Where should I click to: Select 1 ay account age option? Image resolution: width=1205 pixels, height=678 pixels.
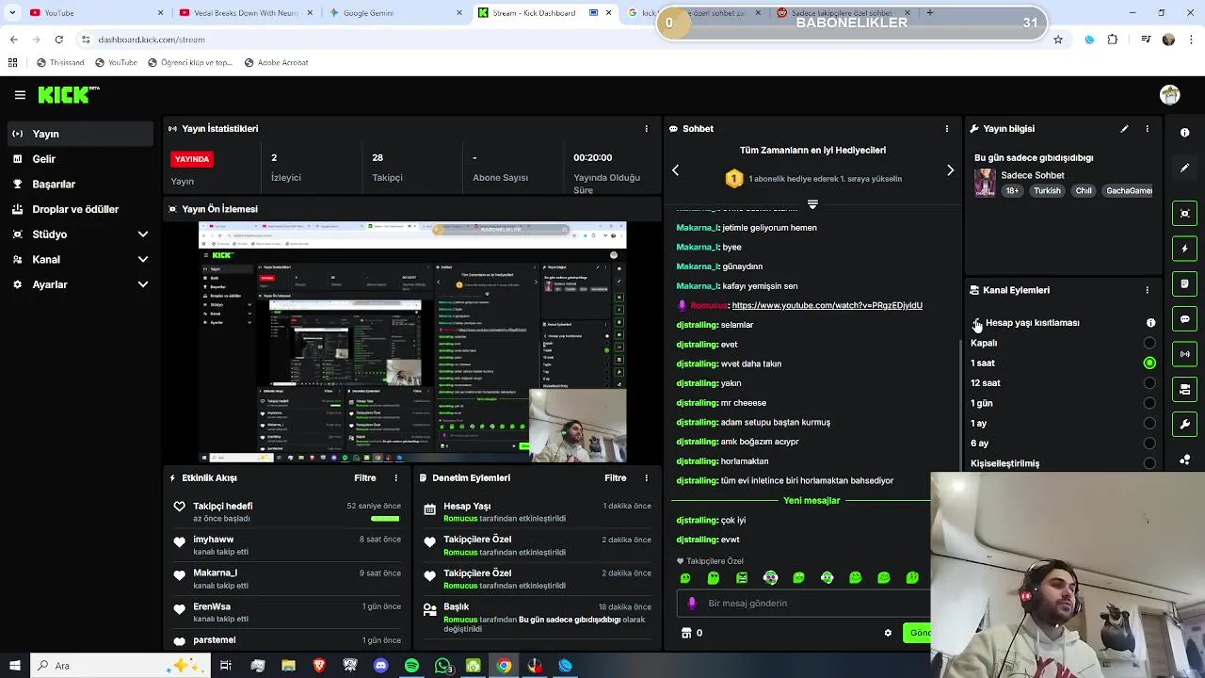1149,424
